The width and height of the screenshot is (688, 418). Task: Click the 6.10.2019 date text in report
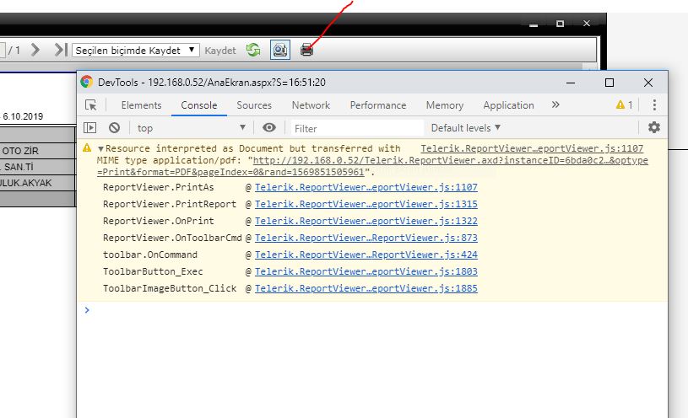23,116
